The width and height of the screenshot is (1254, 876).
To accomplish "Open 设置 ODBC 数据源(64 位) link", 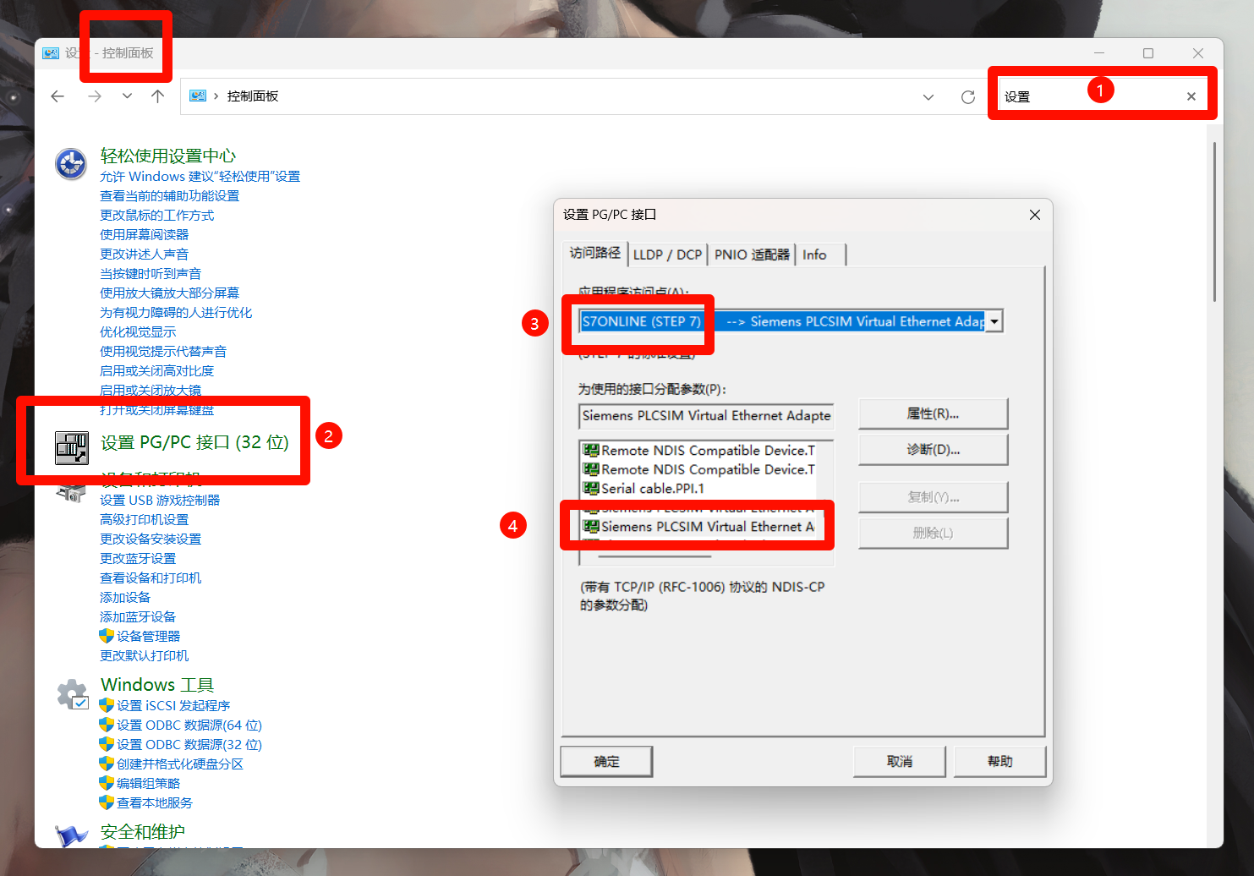I will 189,725.
